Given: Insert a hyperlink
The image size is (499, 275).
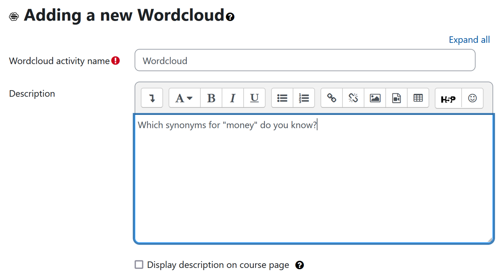Looking at the screenshot, I should click(331, 98).
